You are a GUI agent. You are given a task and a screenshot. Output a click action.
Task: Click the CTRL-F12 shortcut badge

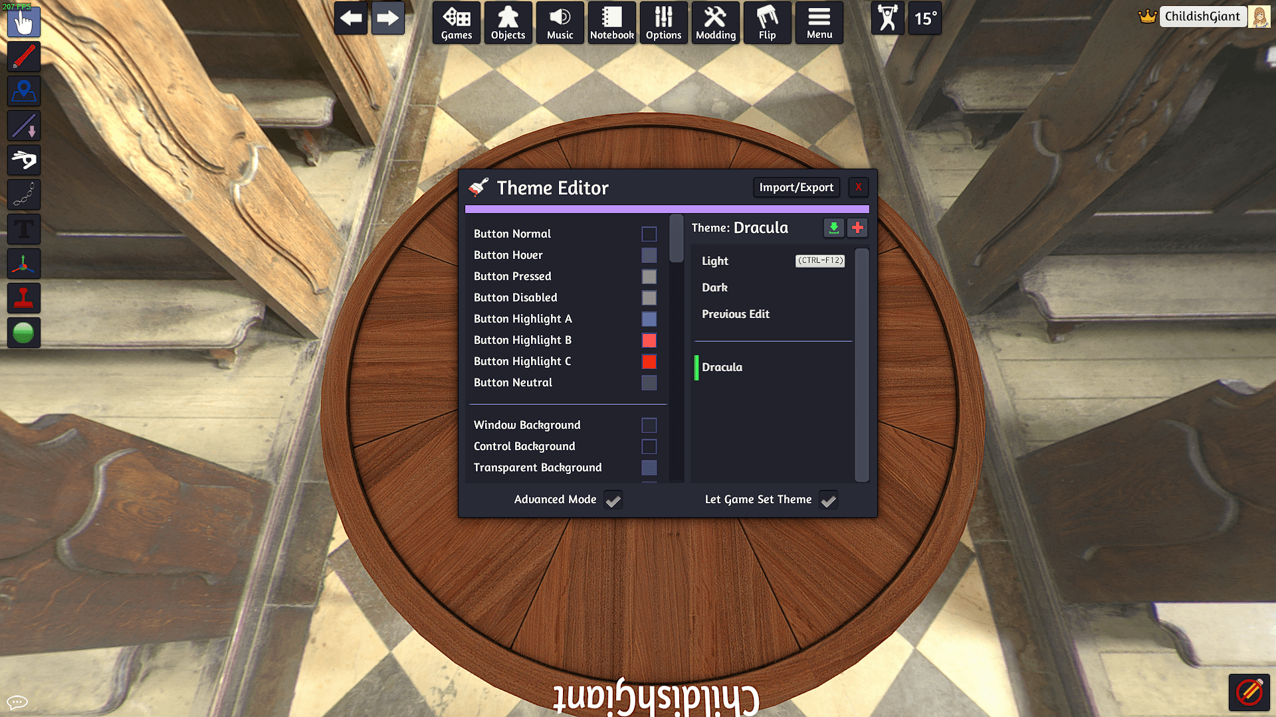[820, 261]
